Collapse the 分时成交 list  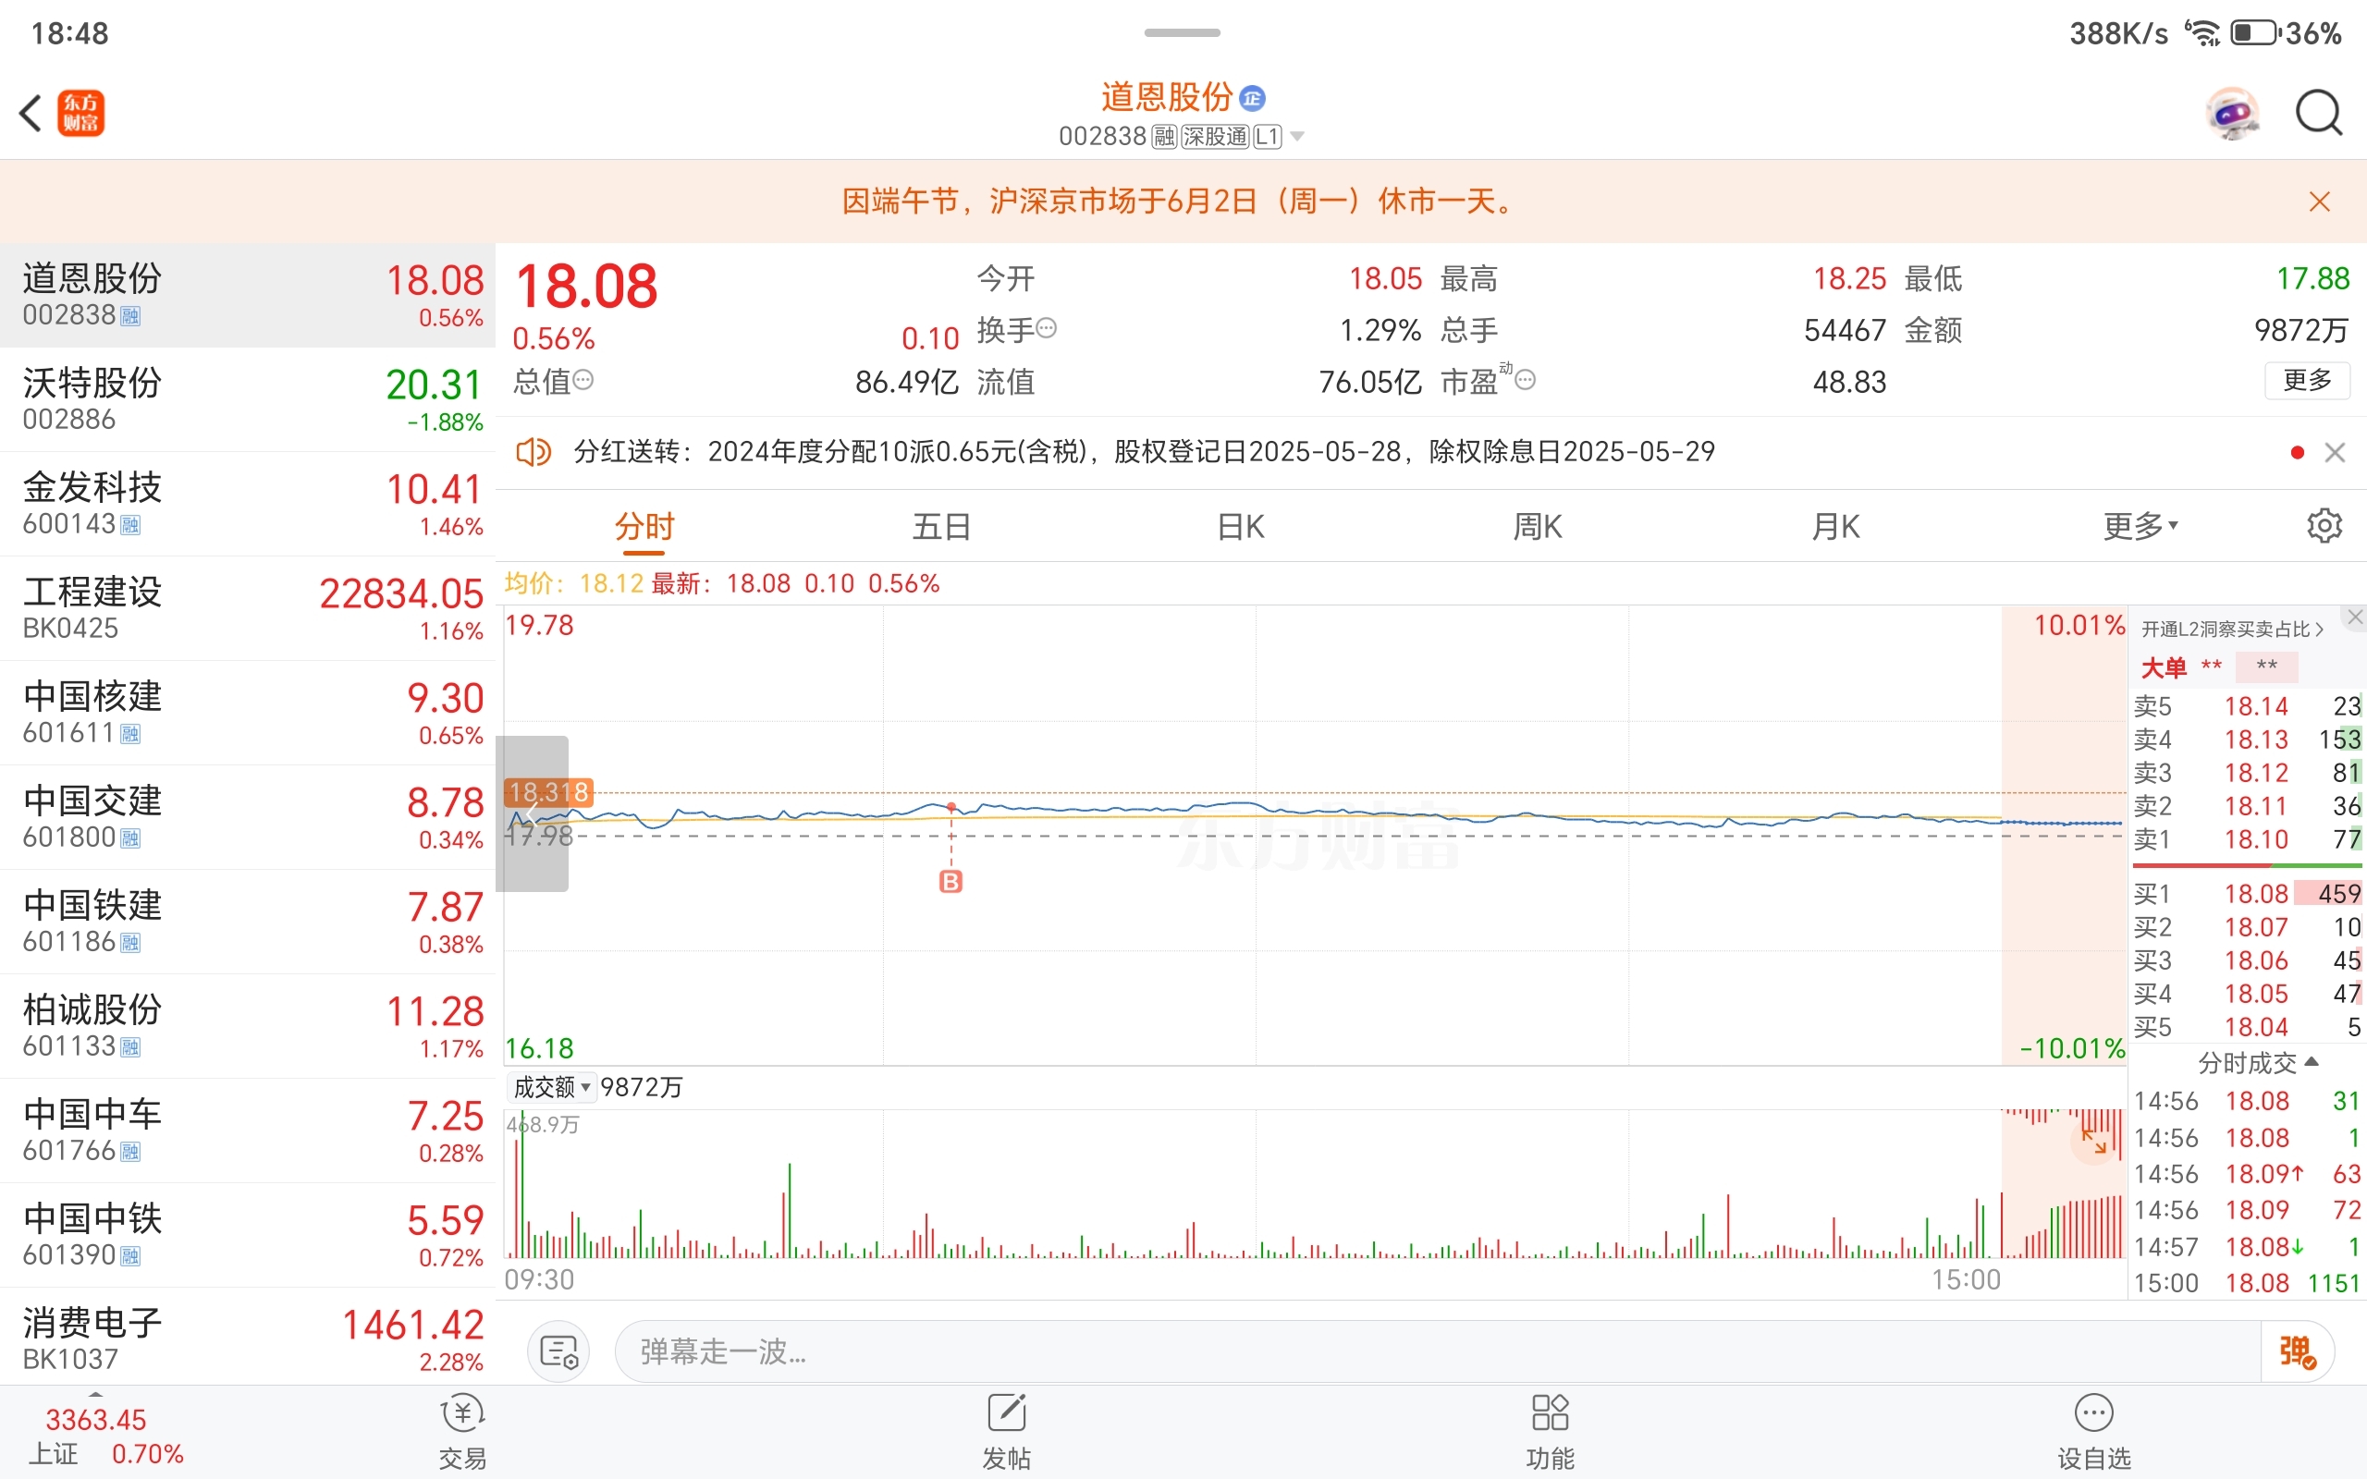(x=2258, y=1062)
